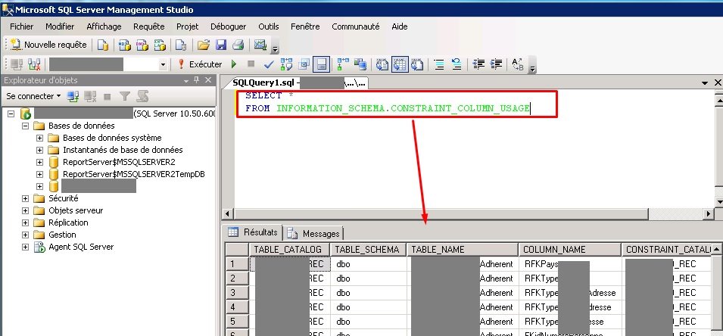Expand the Sécurité folder in the tree
The image size is (723, 336).
pos(26,198)
